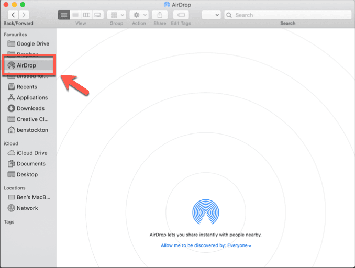Click the Forward arrow button

[23, 15]
